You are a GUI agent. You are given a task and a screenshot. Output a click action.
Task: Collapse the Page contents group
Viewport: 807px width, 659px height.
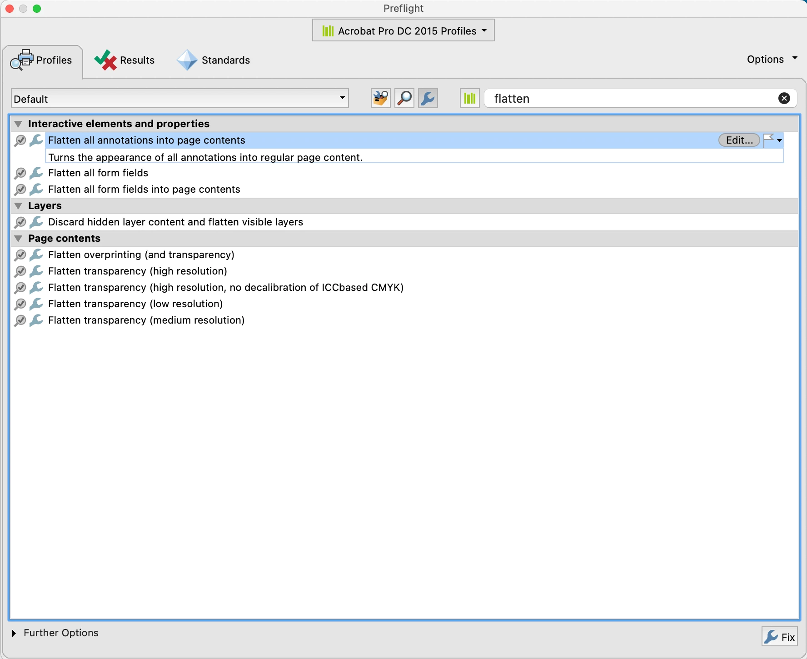click(18, 238)
